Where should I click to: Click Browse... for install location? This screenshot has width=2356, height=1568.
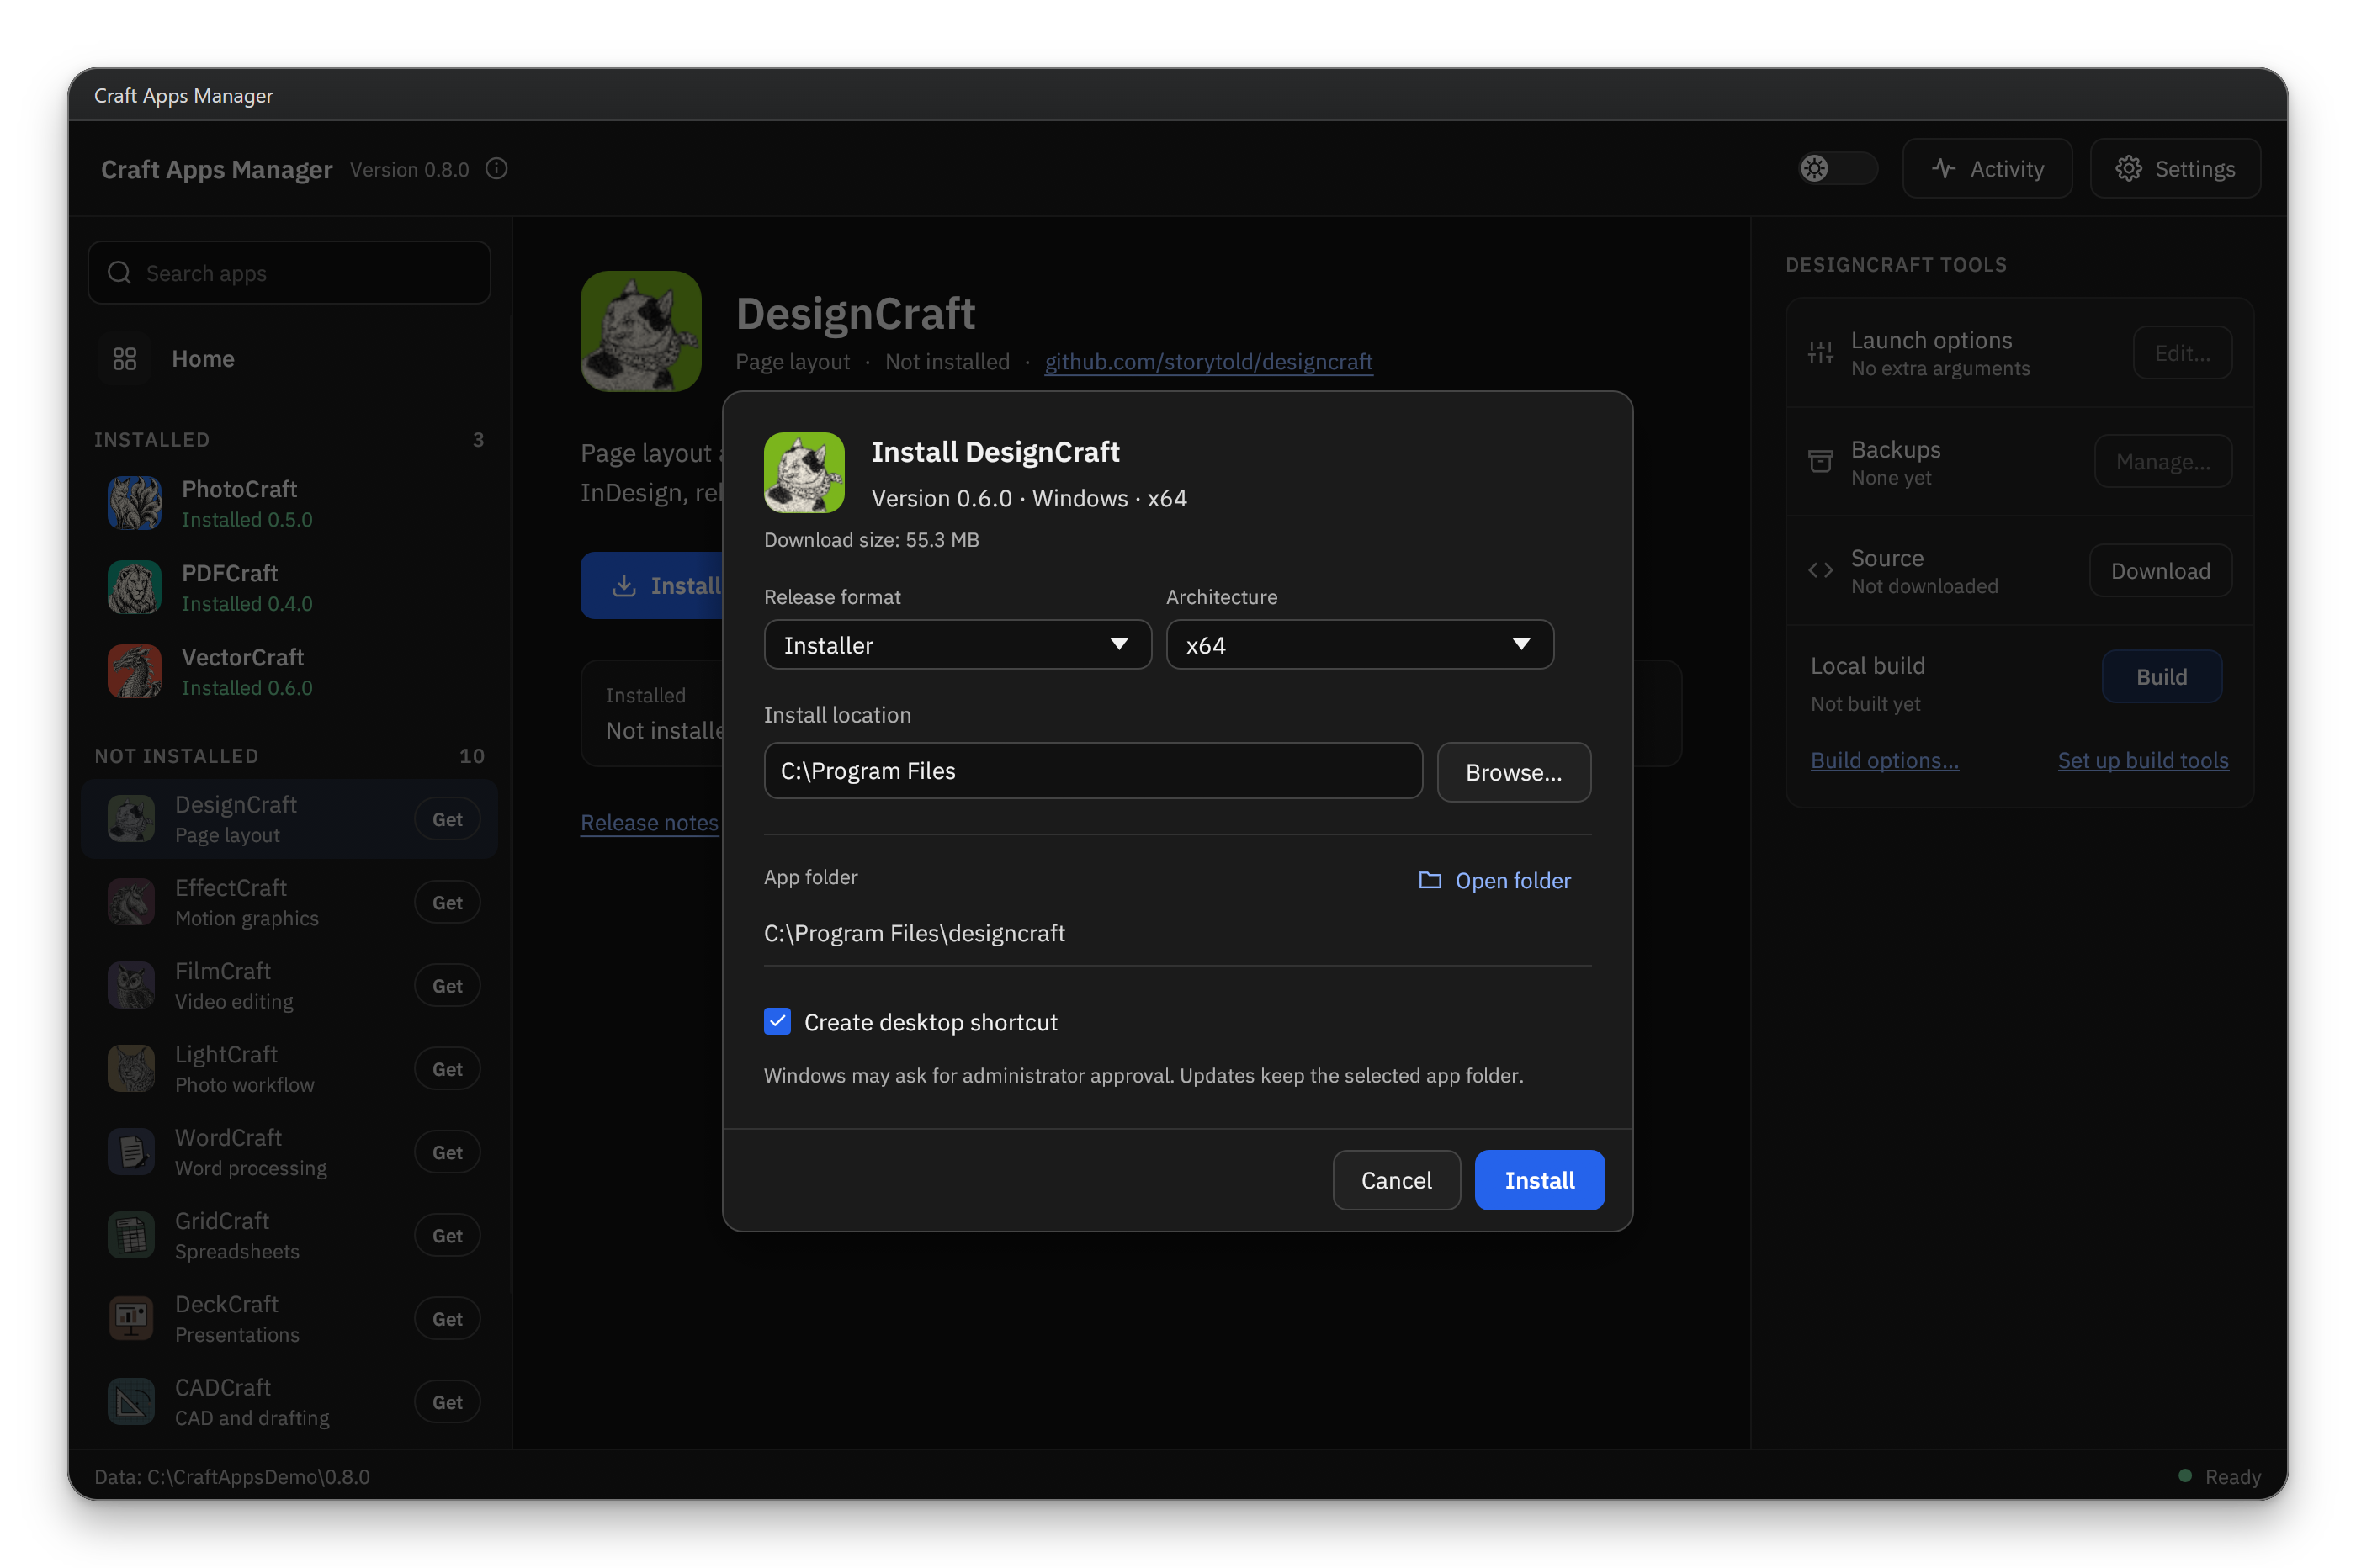point(1513,772)
